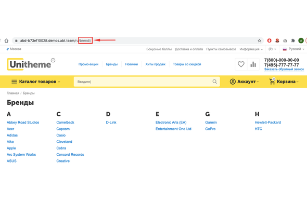
Task: Open the Concord Records brand link
Action: click(70, 155)
